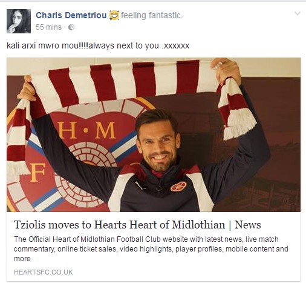
Task: Click the golden letter F on crest
Action: coord(37,172)
